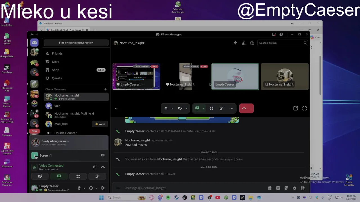The image size is (360, 202).
Task: Open Discord Direct Messages home icon
Action: click(x=34, y=43)
